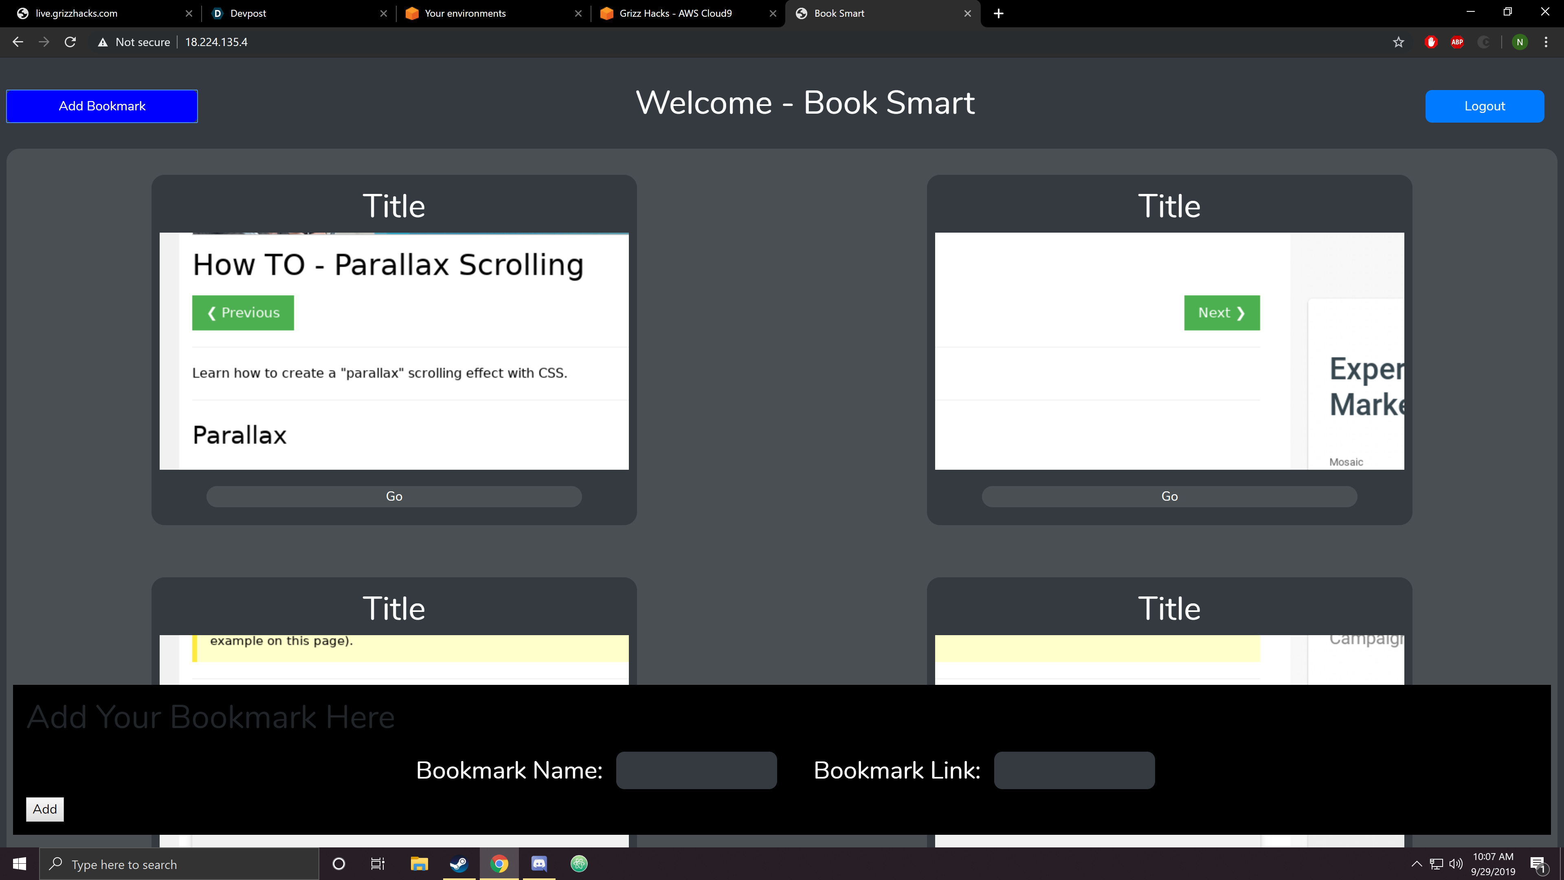
Task: Click the bookmark star icon
Action: click(x=1398, y=42)
